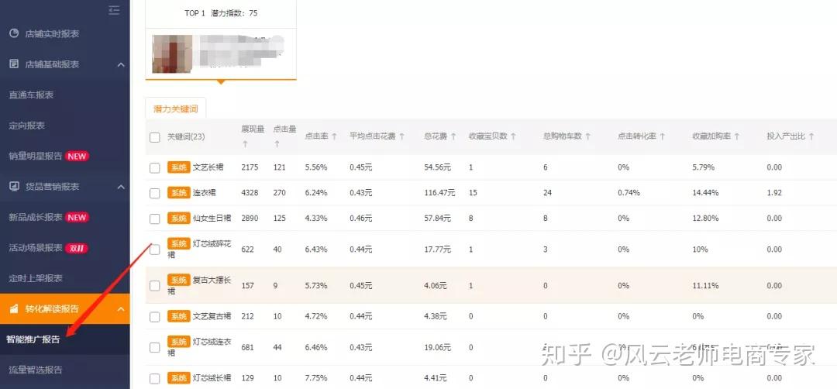Click the NEW badge on 新品成长报表

[77, 217]
